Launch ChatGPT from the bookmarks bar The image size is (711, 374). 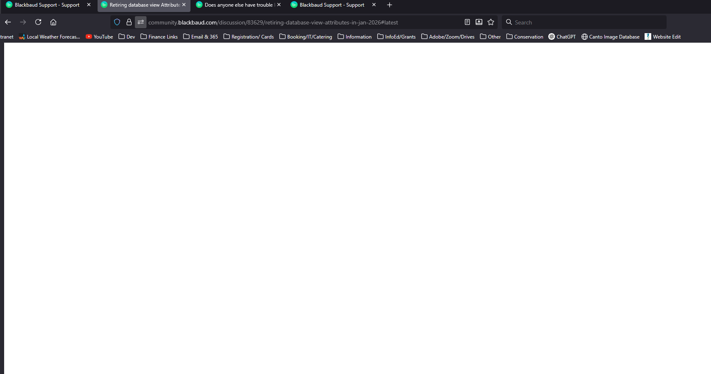tap(562, 36)
